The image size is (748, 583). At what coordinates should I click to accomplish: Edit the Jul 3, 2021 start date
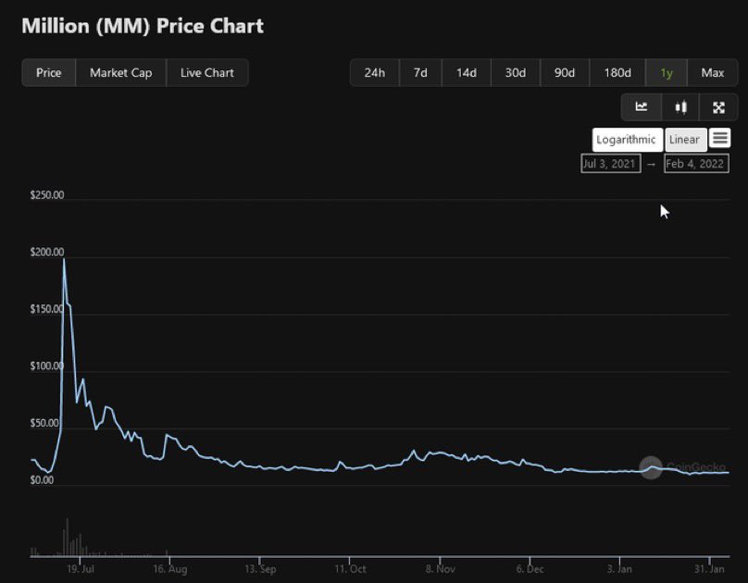click(x=610, y=163)
